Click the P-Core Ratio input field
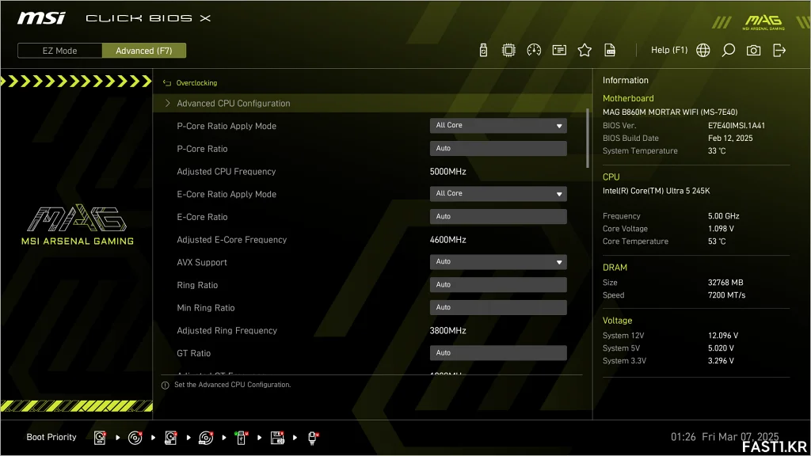 click(x=498, y=148)
